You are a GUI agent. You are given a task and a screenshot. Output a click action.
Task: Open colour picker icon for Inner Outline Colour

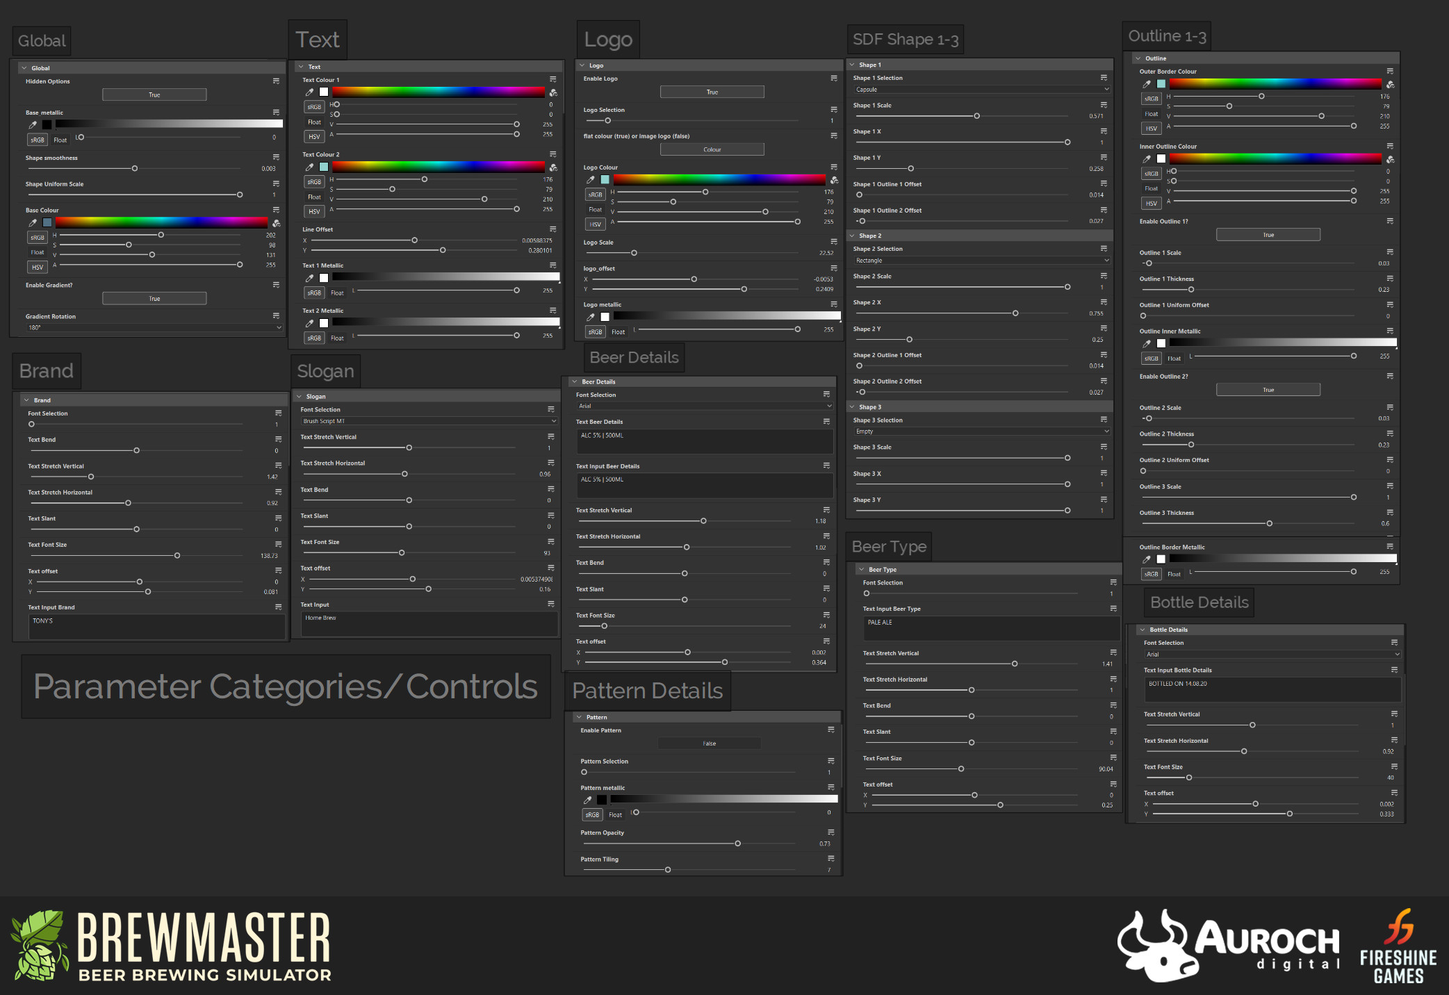(1390, 159)
